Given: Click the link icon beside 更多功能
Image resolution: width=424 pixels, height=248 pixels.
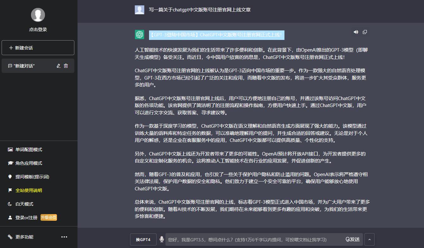Looking at the screenshot, I should point(10,237).
